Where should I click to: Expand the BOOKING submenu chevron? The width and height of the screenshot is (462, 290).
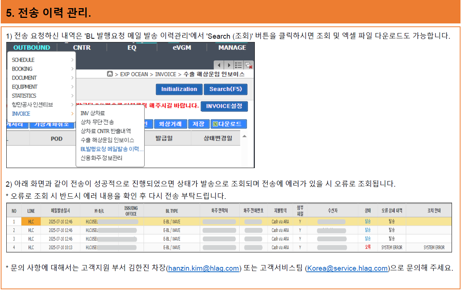coord(73,68)
